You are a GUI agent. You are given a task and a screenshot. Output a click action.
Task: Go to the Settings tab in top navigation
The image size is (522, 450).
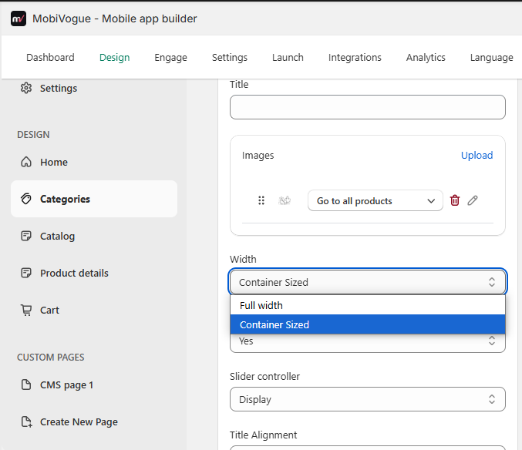pyautogui.click(x=230, y=58)
